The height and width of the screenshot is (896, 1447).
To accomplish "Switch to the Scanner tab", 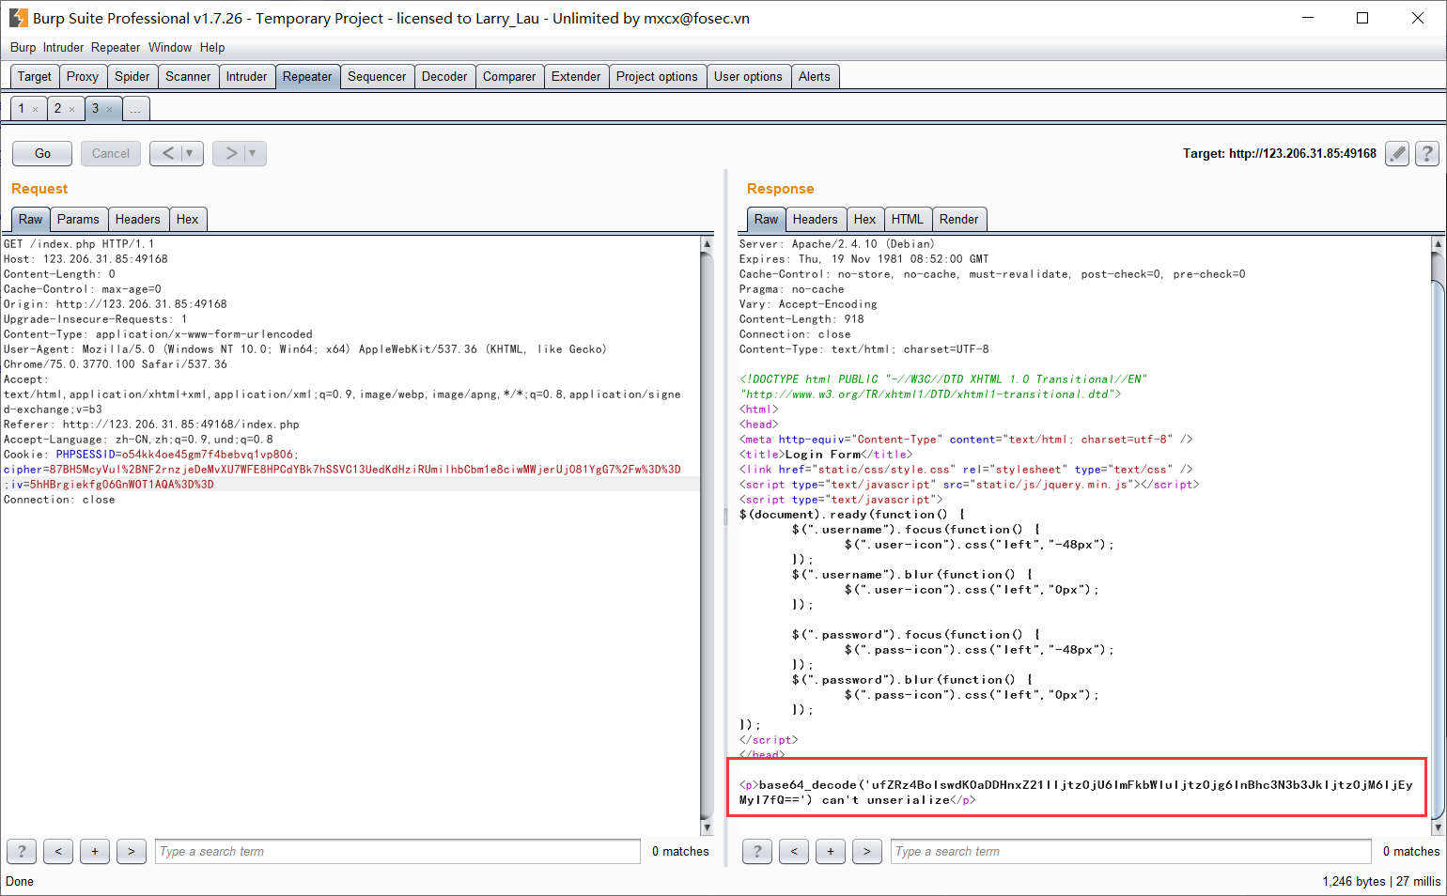I will [188, 77].
